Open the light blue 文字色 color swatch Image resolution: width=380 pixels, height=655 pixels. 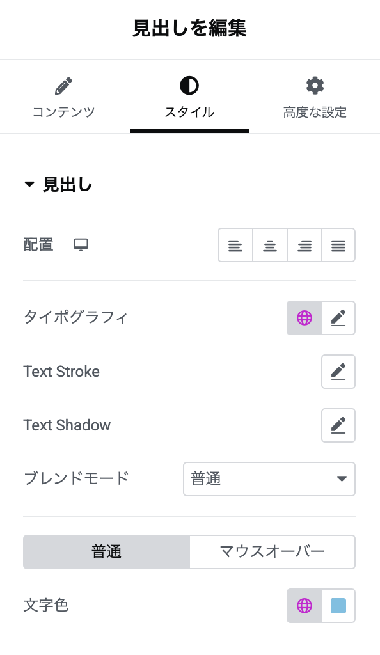click(x=338, y=606)
